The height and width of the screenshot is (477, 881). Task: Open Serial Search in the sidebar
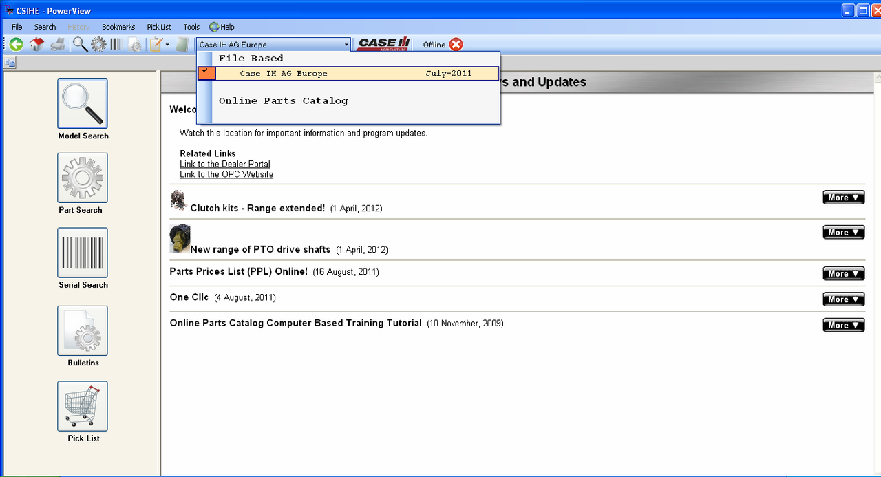(83, 253)
